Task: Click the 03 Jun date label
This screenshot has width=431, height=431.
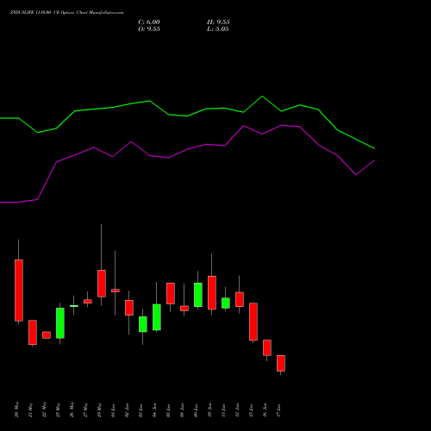Action: (x=141, y=410)
